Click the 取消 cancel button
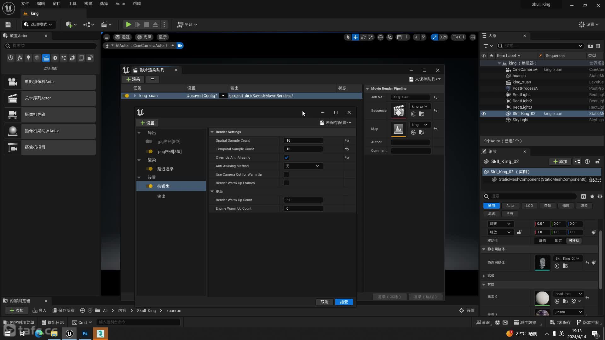Screen dimensions: 605x340 click(325, 302)
